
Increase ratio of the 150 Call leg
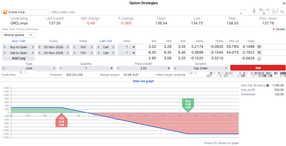tap(134, 53)
